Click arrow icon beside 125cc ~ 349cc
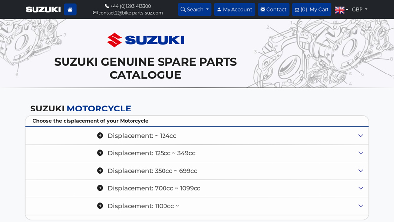 pyautogui.click(x=100, y=153)
